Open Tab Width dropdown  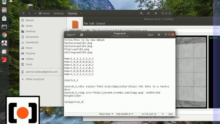124,114
